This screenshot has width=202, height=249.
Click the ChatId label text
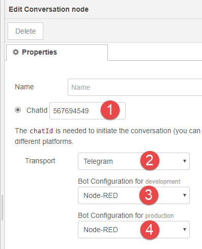pos(37,110)
